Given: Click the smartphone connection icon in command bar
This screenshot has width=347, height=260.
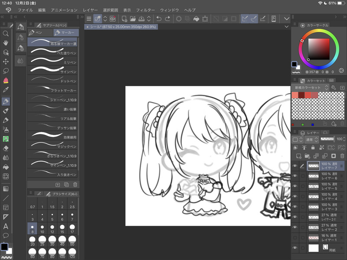Looking at the screenshot, I should [x=274, y=19].
